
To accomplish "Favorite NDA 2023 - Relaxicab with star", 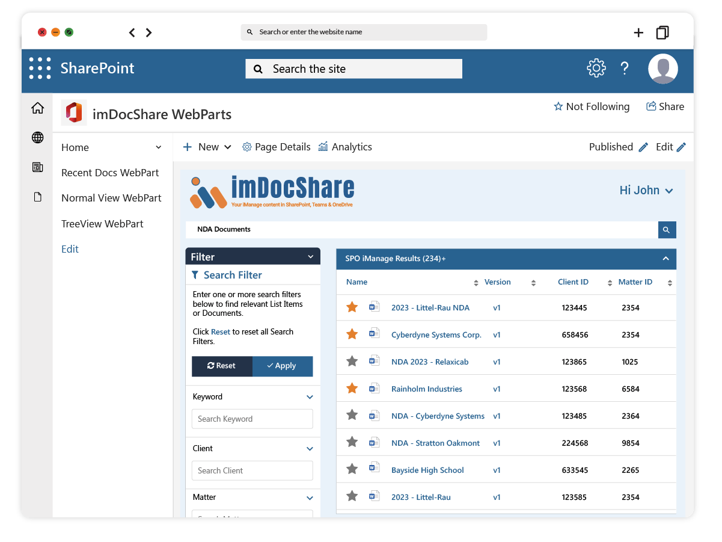I will click(352, 361).
